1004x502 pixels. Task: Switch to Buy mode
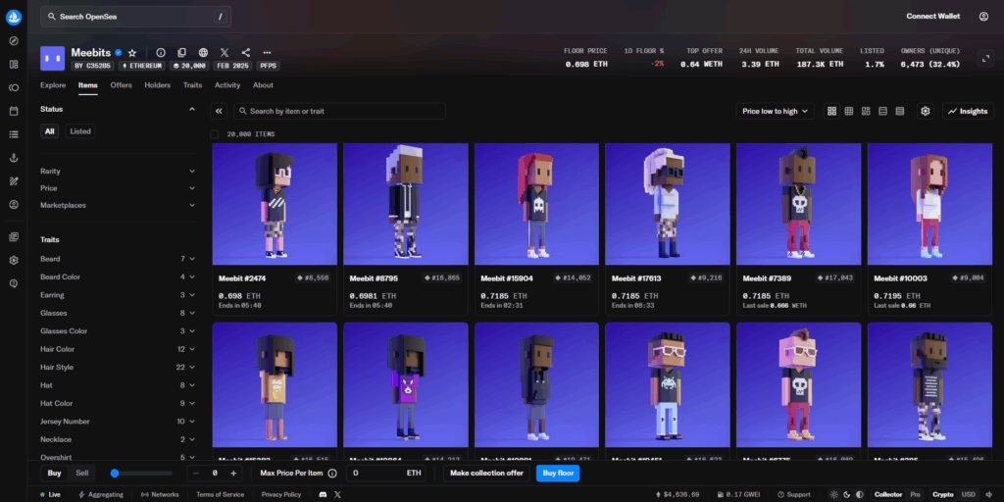click(x=55, y=474)
